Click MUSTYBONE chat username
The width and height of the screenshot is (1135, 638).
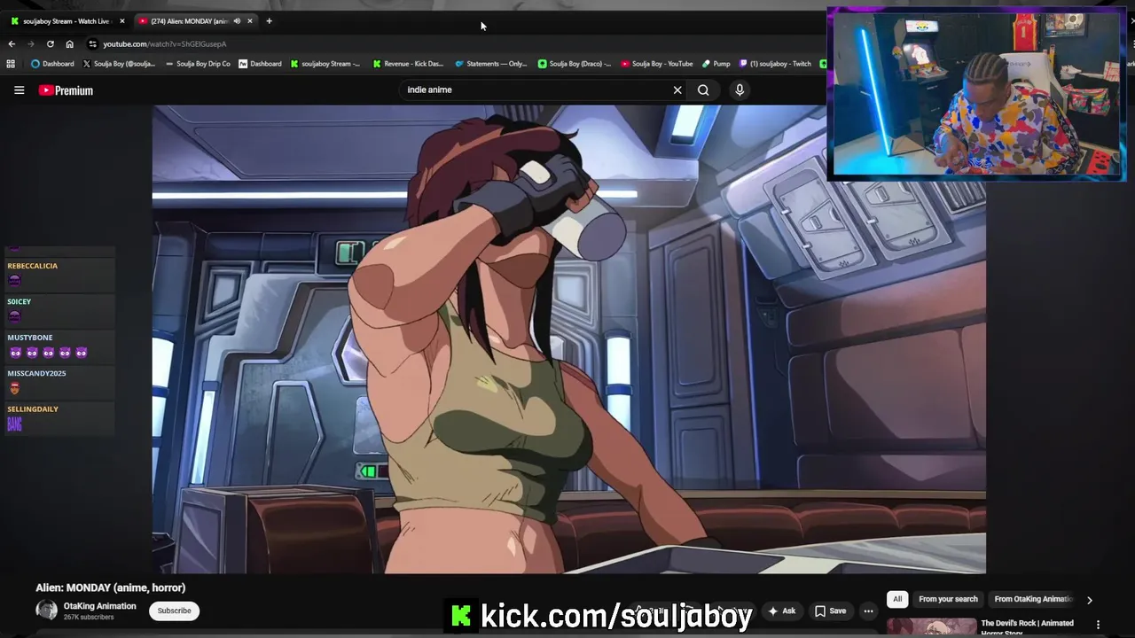pyautogui.click(x=29, y=338)
